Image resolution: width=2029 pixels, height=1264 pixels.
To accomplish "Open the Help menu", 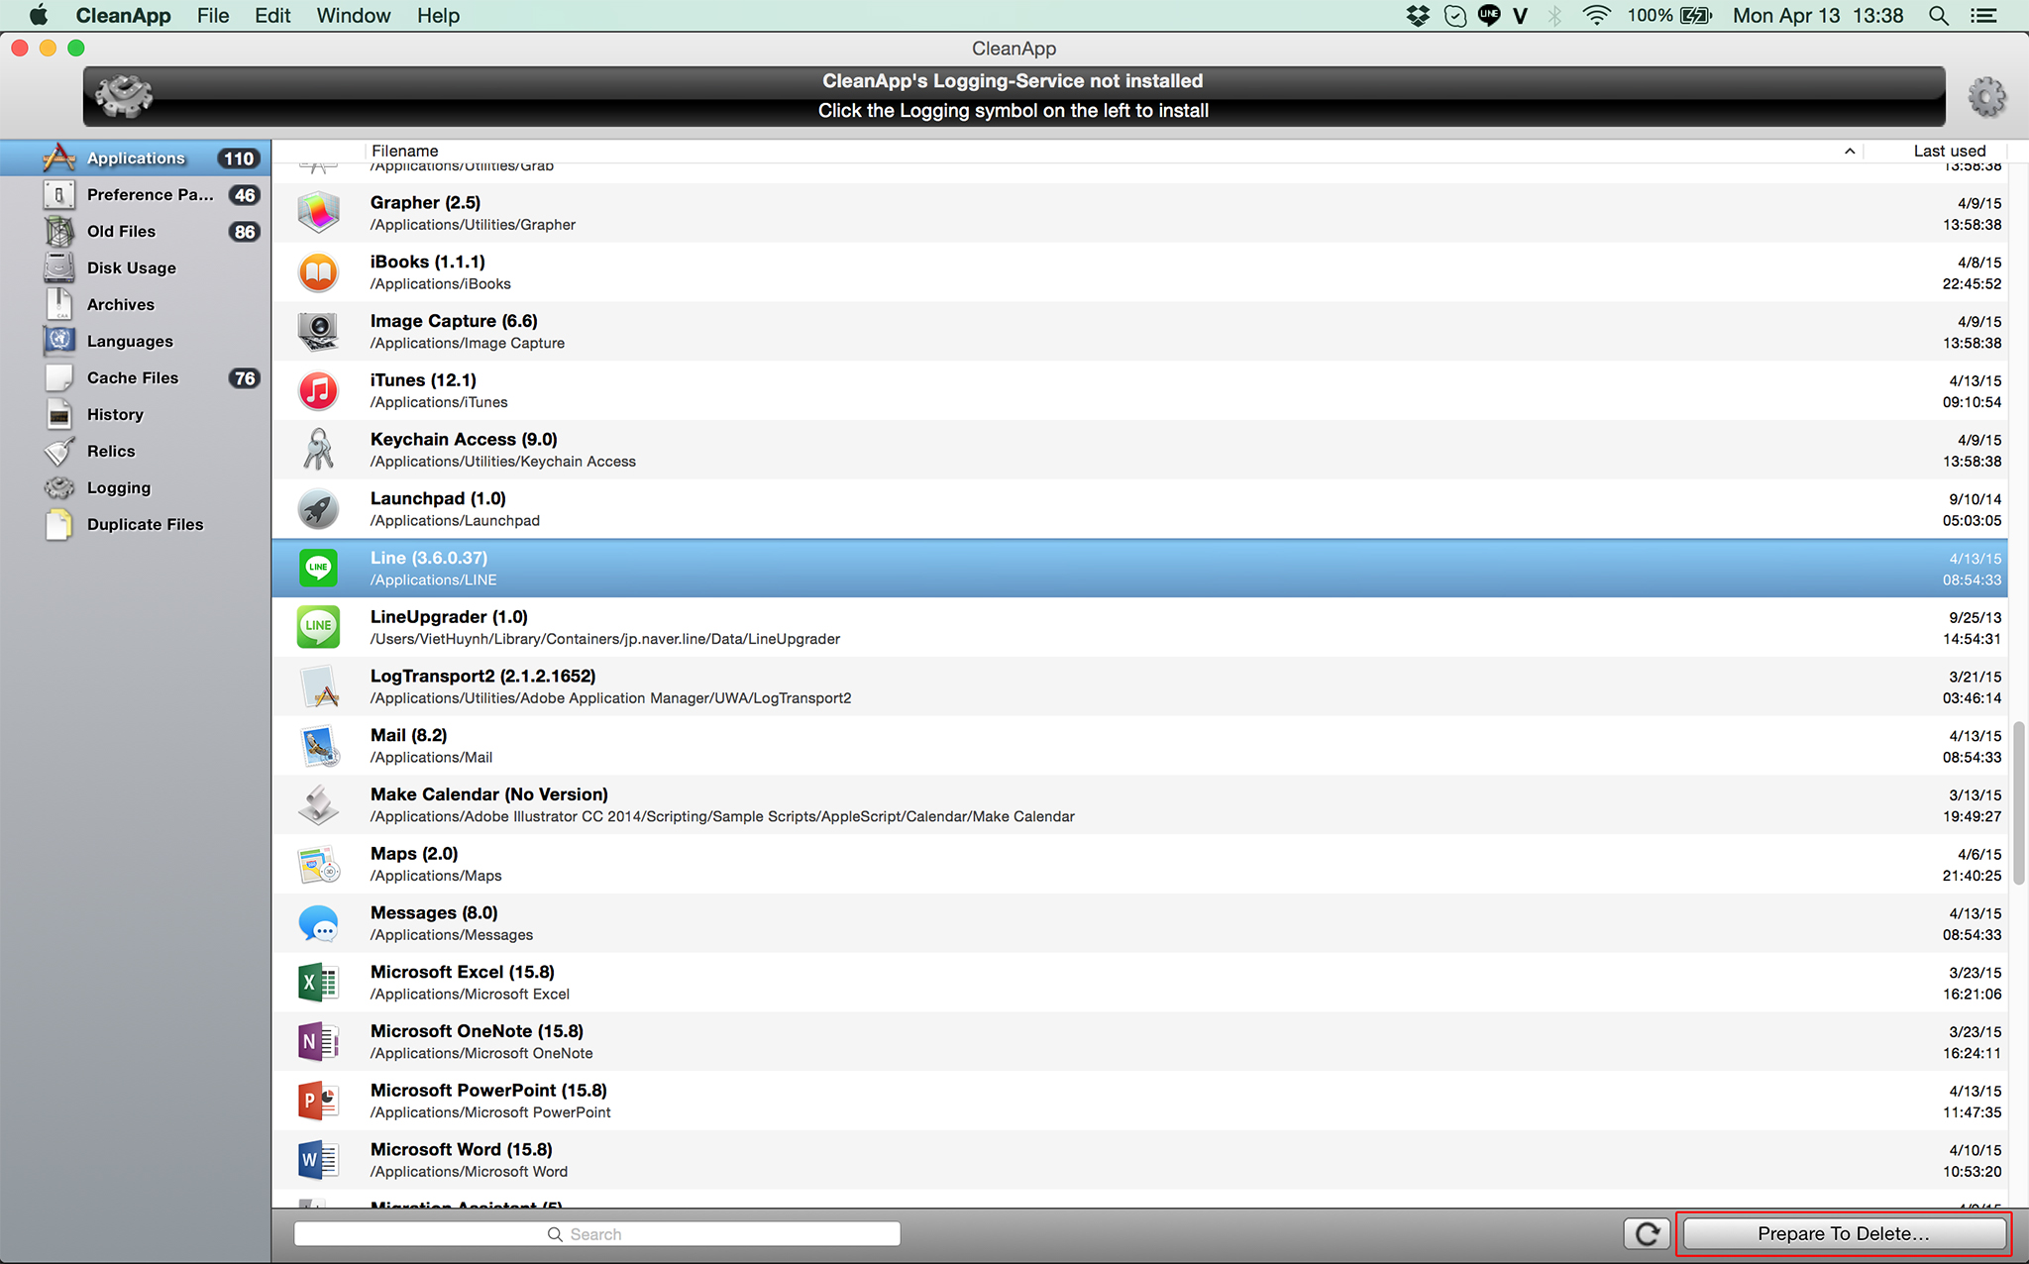I will (438, 16).
